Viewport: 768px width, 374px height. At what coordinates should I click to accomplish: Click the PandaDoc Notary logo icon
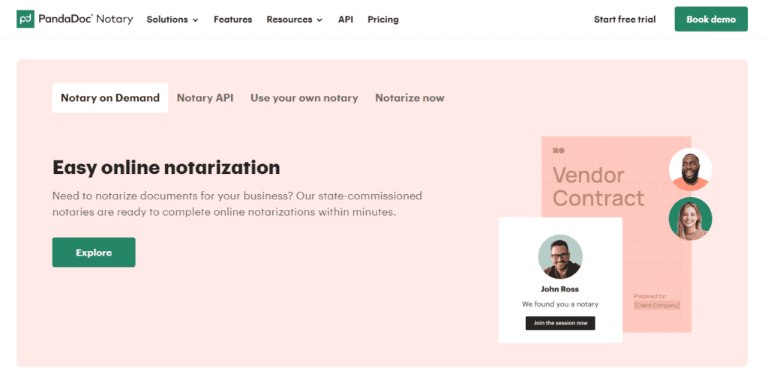point(26,19)
